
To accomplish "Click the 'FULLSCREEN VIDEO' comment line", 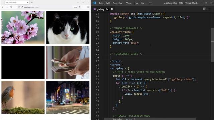I will 126,54.
